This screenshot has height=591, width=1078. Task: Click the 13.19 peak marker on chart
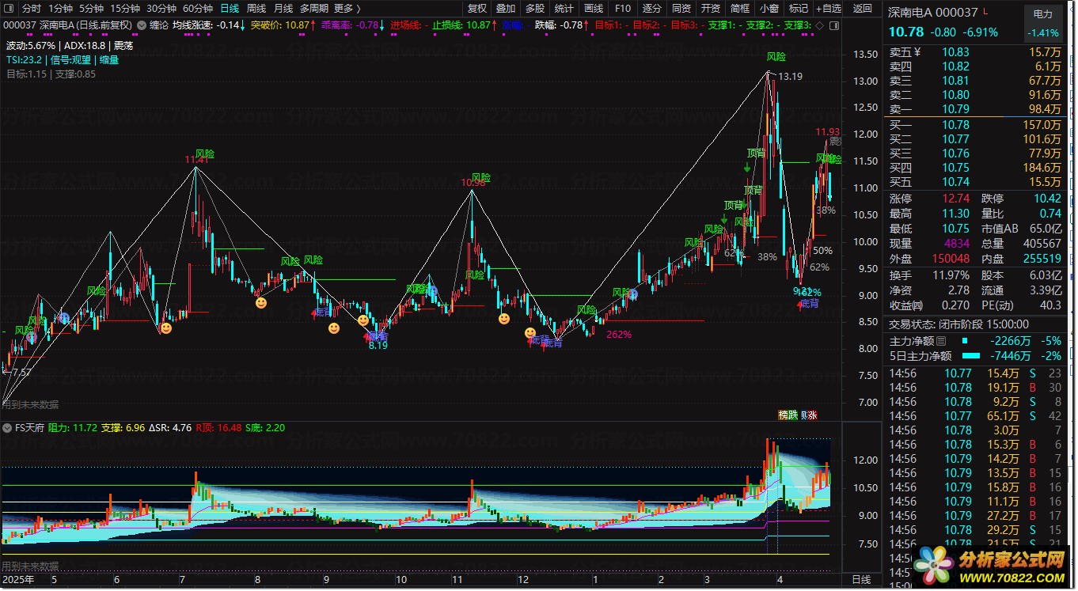(x=789, y=77)
